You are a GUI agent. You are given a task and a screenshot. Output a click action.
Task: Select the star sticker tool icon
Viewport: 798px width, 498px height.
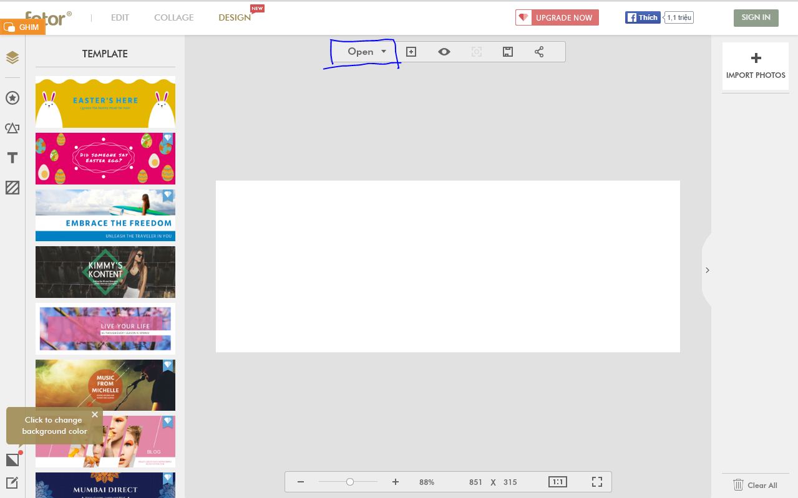12,98
